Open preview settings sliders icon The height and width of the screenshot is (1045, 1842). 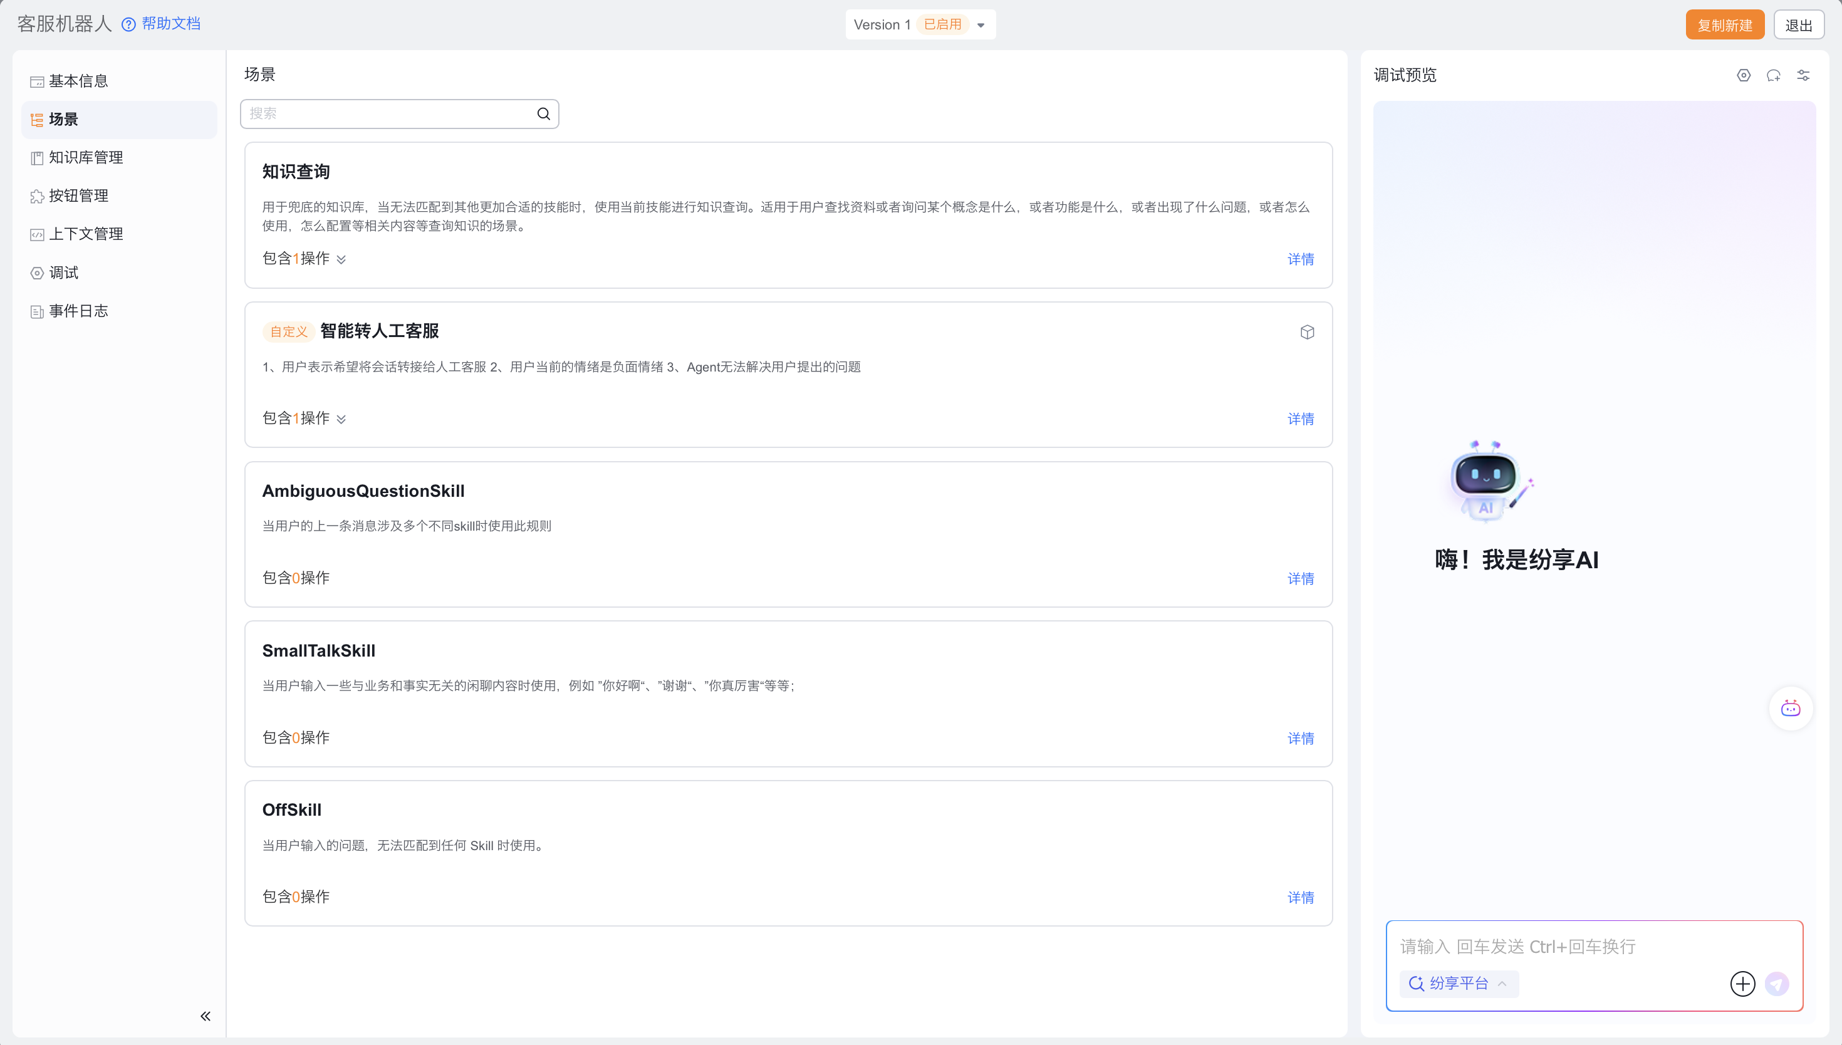(x=1803, y=75)
